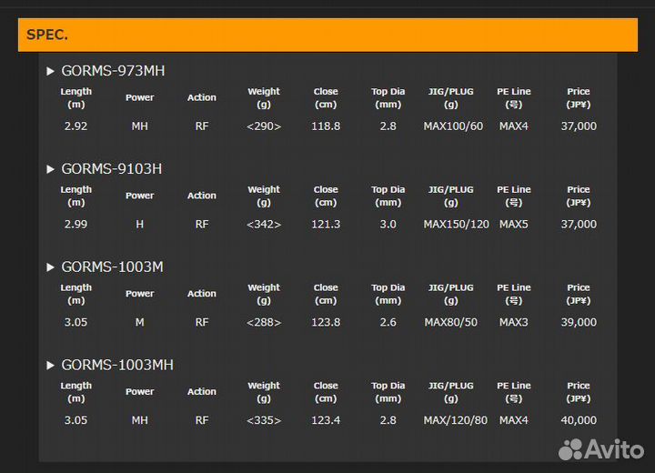655x473 pixels.
Task: Select the GORMS-973MH model title
Action: tap(113, 71)
